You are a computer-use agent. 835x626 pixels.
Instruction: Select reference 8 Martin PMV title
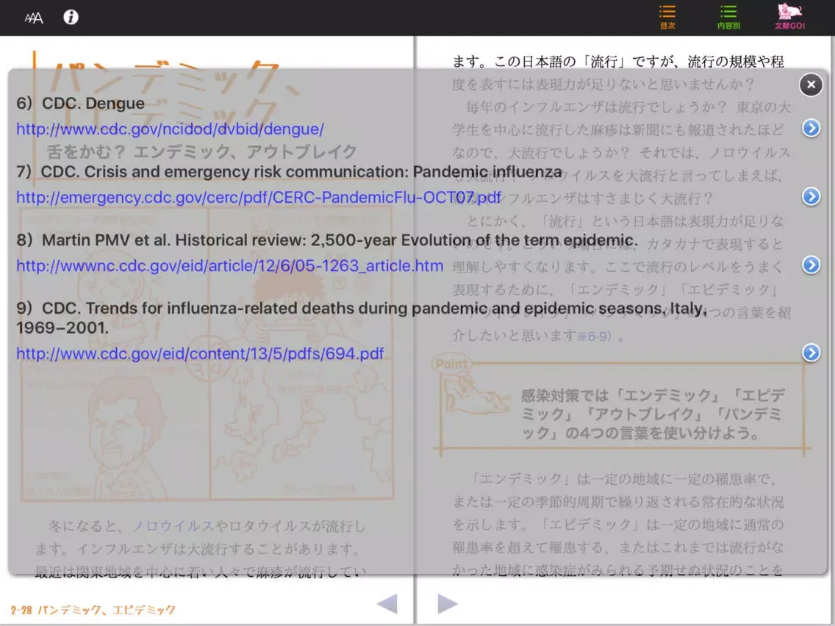[x=326, y=240]
